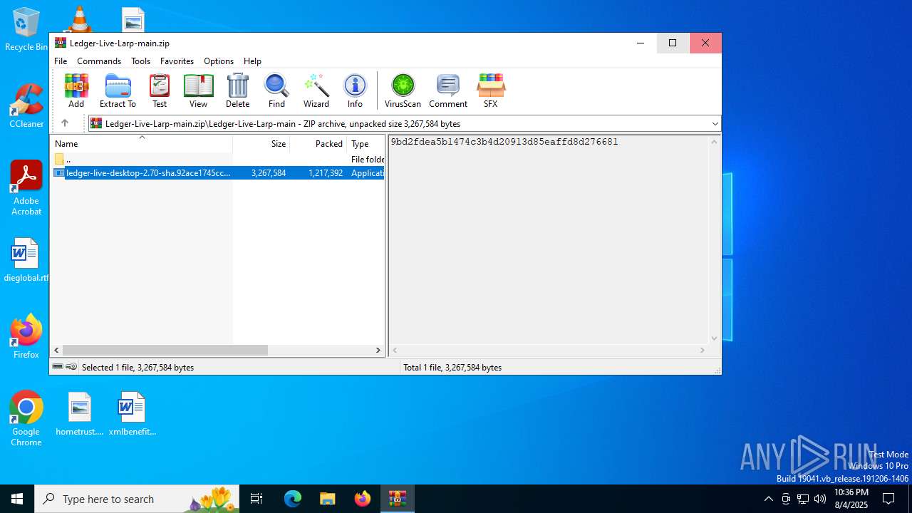Maximize the WinRAR window
The width and height of the screenshot is (912, 513).
point(672,43)
